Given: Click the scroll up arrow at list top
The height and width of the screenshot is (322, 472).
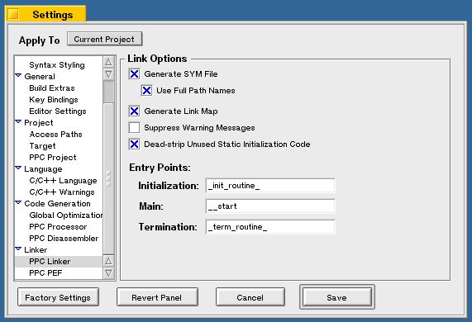Looking at the screenshot, I should pyautogui.click(x=108, y=62).
